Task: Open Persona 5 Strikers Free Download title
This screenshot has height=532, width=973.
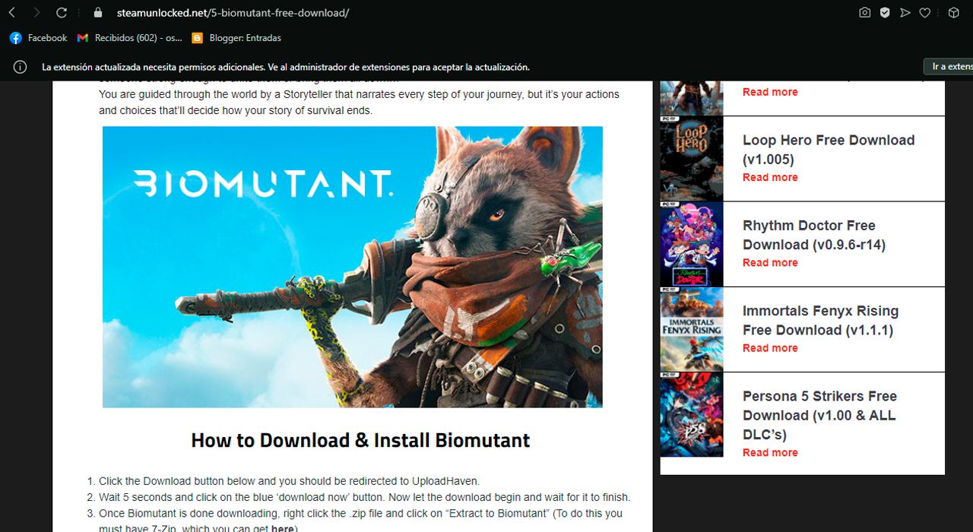Action: pyautogui.click(x=820, y=415)
